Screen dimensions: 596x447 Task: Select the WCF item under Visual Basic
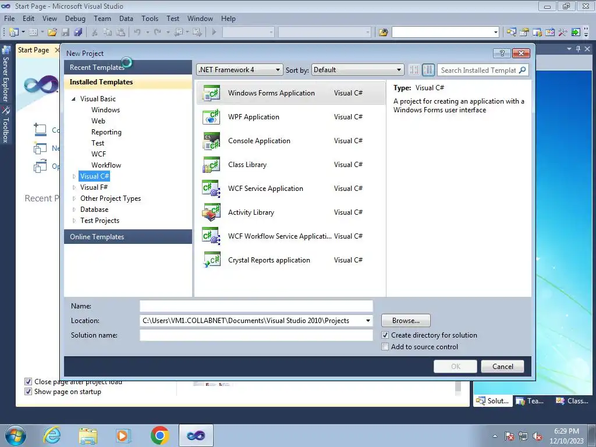coord(98,154)
